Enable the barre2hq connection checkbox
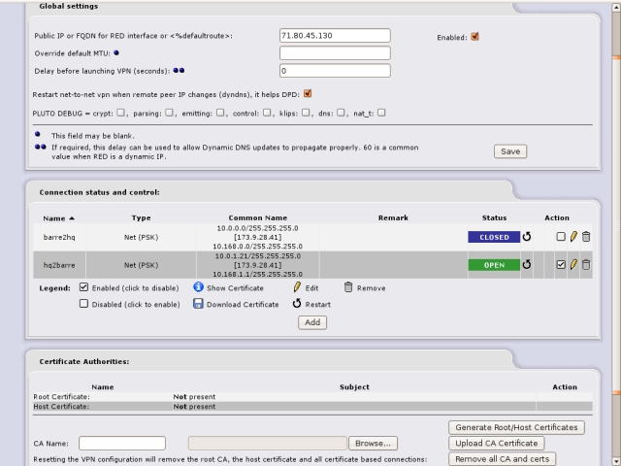This screenshot has height=466, width=621. (x=561, y=236)
